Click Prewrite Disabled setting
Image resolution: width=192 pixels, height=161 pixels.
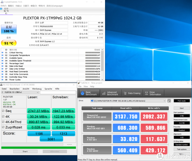(182, 130)
